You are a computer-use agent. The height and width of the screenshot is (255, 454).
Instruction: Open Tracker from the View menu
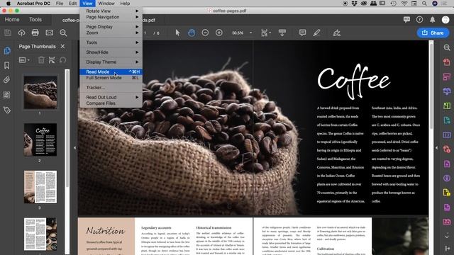pyautogui.click(x=111, y=87)
